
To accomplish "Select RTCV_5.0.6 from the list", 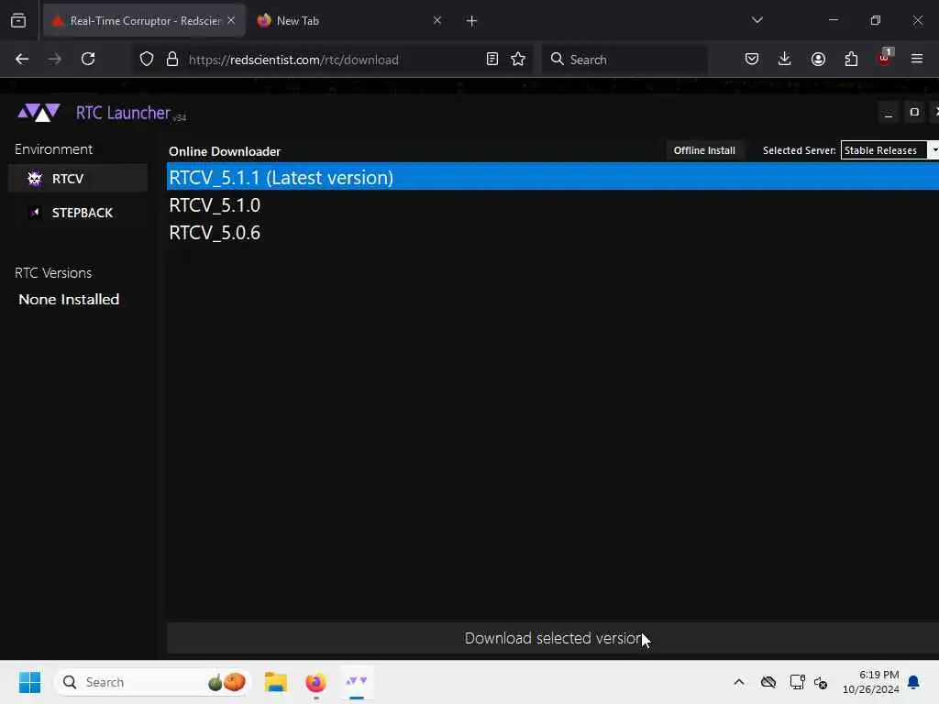I will 553,233.
